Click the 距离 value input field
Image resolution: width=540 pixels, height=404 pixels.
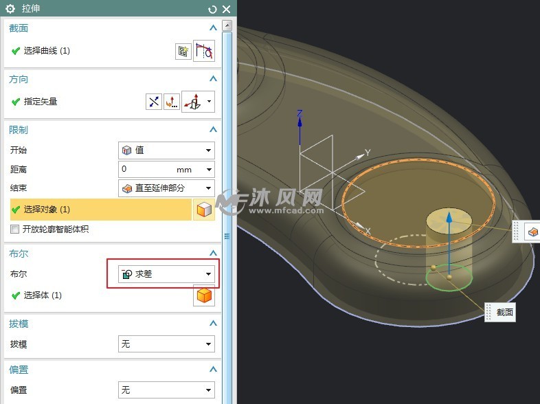click(x=161, y=170)
